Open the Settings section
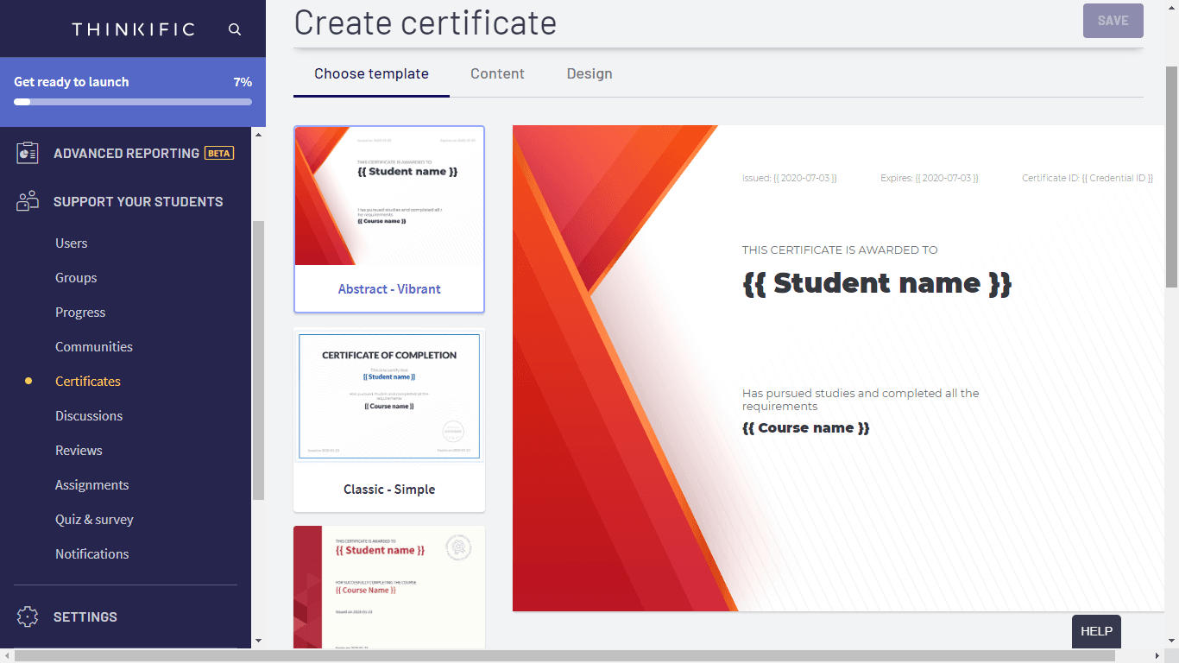This screenshot has height=670, width=1179. coord(85,616)
